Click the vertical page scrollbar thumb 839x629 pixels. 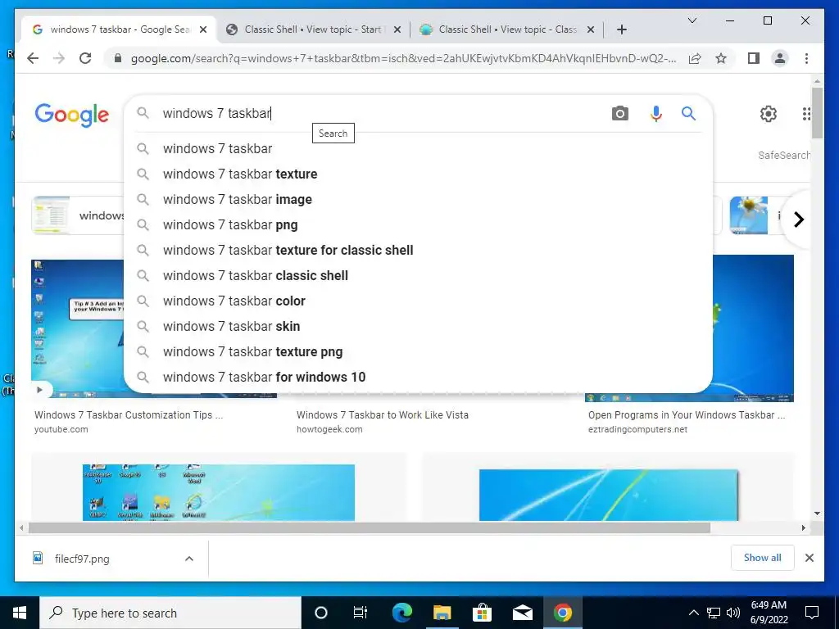tap(817, 113)
